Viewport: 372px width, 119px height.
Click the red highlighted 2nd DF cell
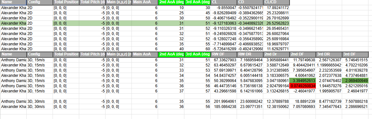pos(303,86)
